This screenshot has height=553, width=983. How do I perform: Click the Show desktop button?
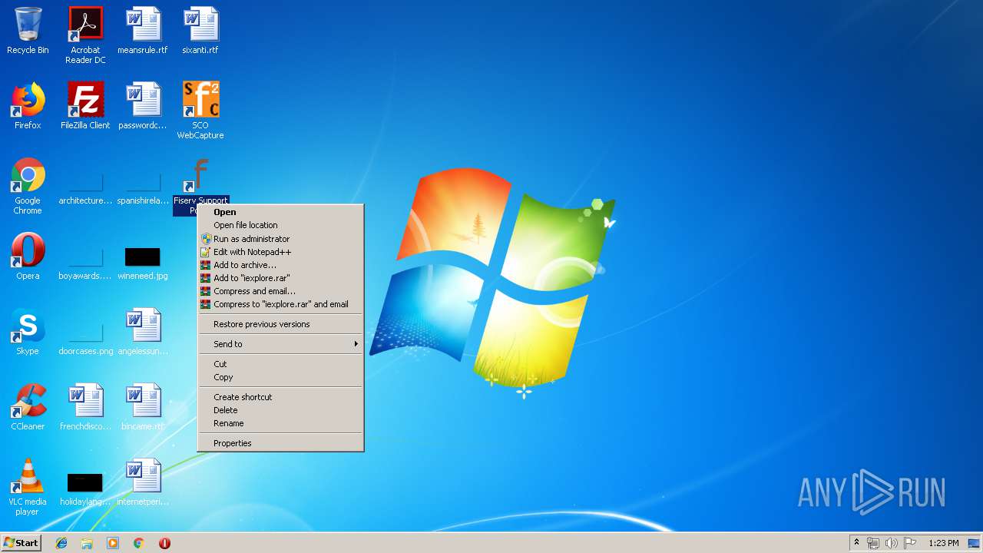(x=974, y=543)
